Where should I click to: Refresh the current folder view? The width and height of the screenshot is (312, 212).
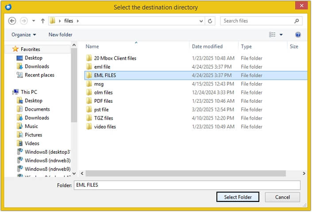coord(211,21)
